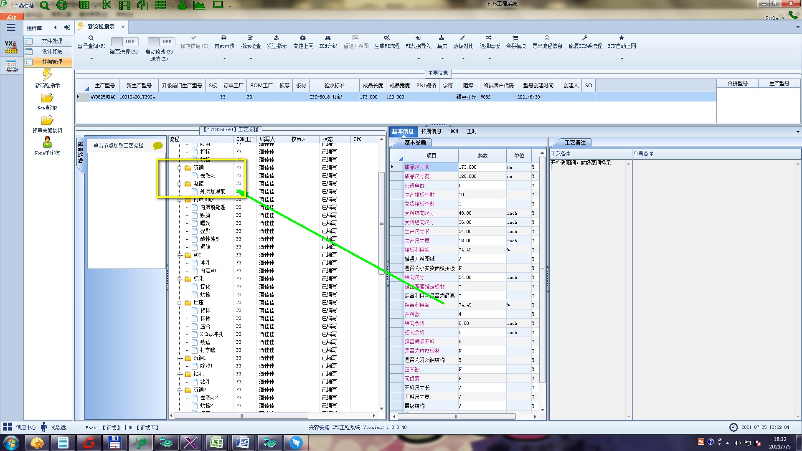Image resolution: width=802 pixels, height=451 pixels.
Task: Click the Nope单审核 person icon
Action: [47, 142]
